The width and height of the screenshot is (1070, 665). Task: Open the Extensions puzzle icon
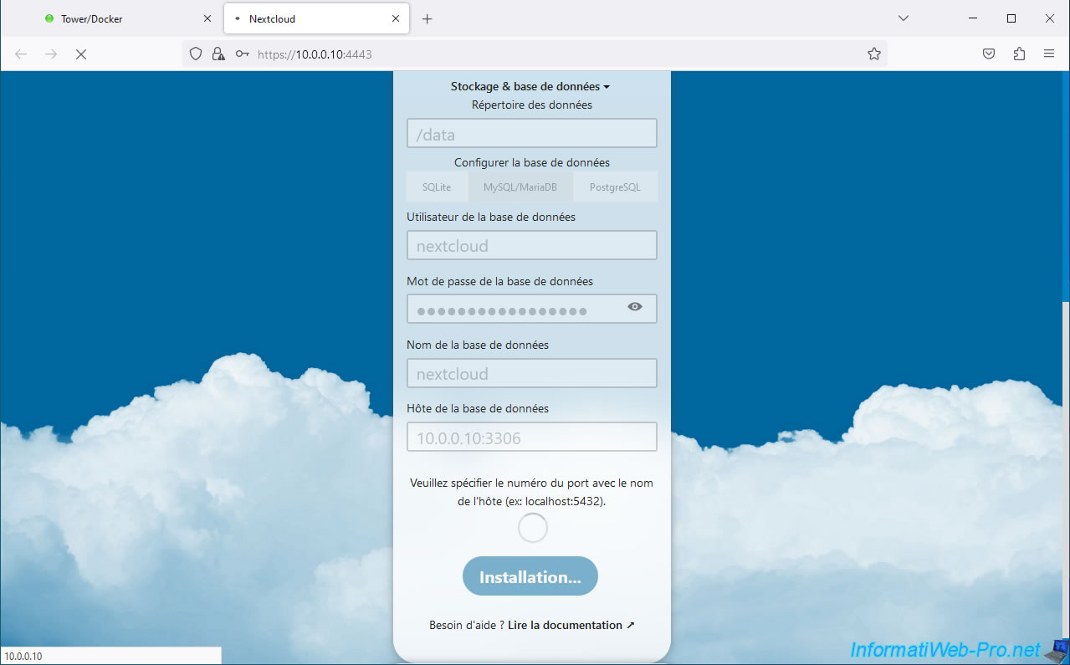1018,54
